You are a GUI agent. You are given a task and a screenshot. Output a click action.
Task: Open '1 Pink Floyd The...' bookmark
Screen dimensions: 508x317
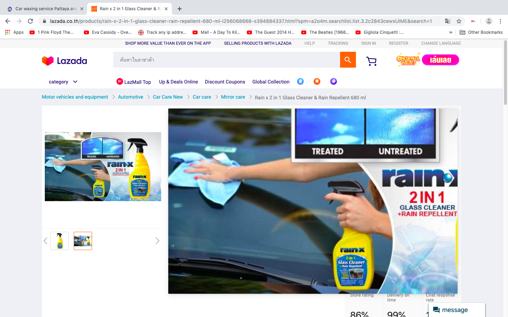tap(52, 32)
